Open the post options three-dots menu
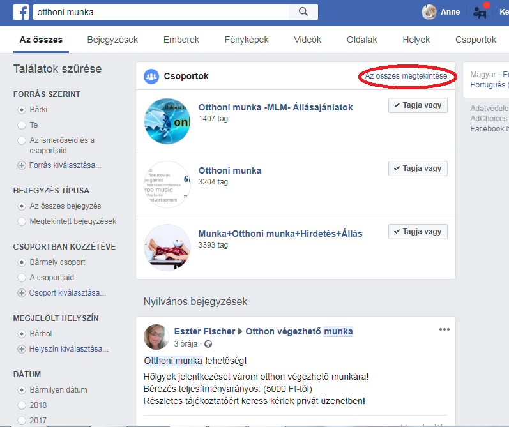 click(444, 329)
